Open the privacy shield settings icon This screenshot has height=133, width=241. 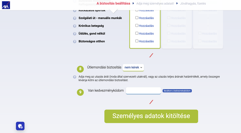[20, 126]
